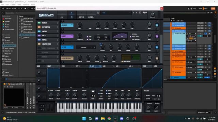
Task: Click the LFO folder shape icon
Action: [93, 91]
